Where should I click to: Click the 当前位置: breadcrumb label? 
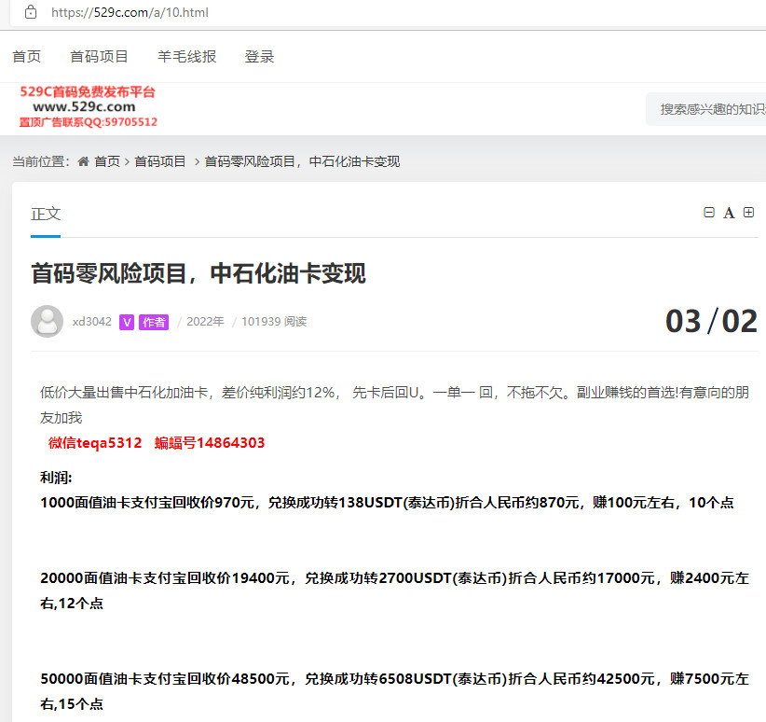(41, 161)
